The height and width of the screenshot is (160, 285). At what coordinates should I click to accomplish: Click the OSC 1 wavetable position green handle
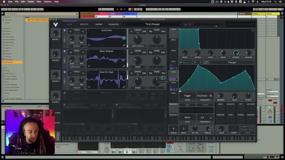point(124,38)
